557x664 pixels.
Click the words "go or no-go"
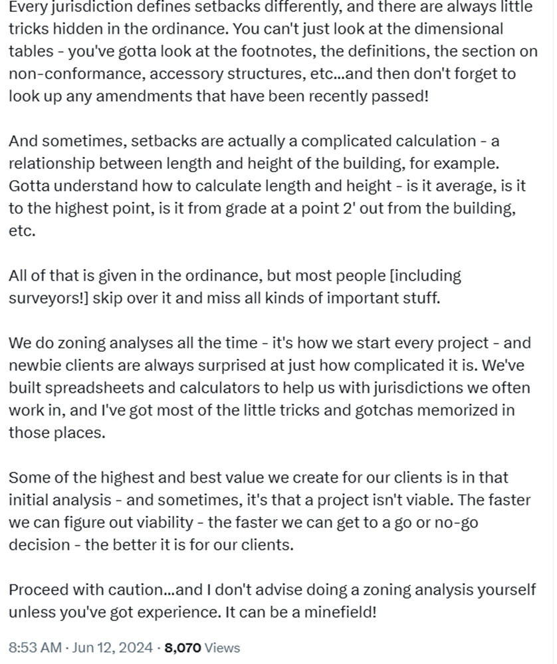[x=440, y=522]
